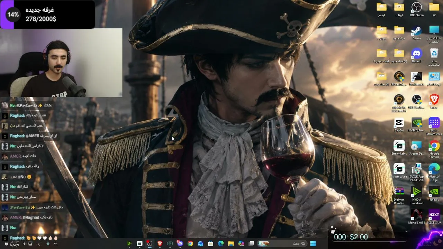
Task: Click the Windows Start button
Action: pos(313,243)
